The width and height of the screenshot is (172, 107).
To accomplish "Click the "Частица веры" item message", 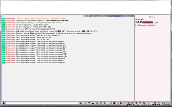I will click(x=54, y=33).
